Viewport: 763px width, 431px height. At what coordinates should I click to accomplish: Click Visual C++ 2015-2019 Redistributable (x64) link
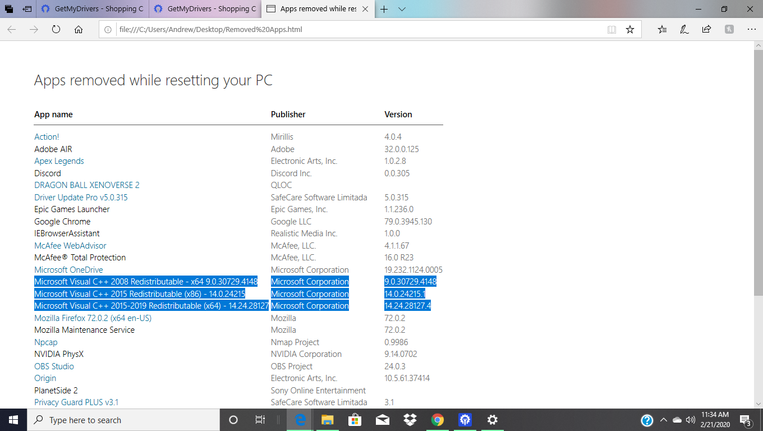click(x=151, y=306)
